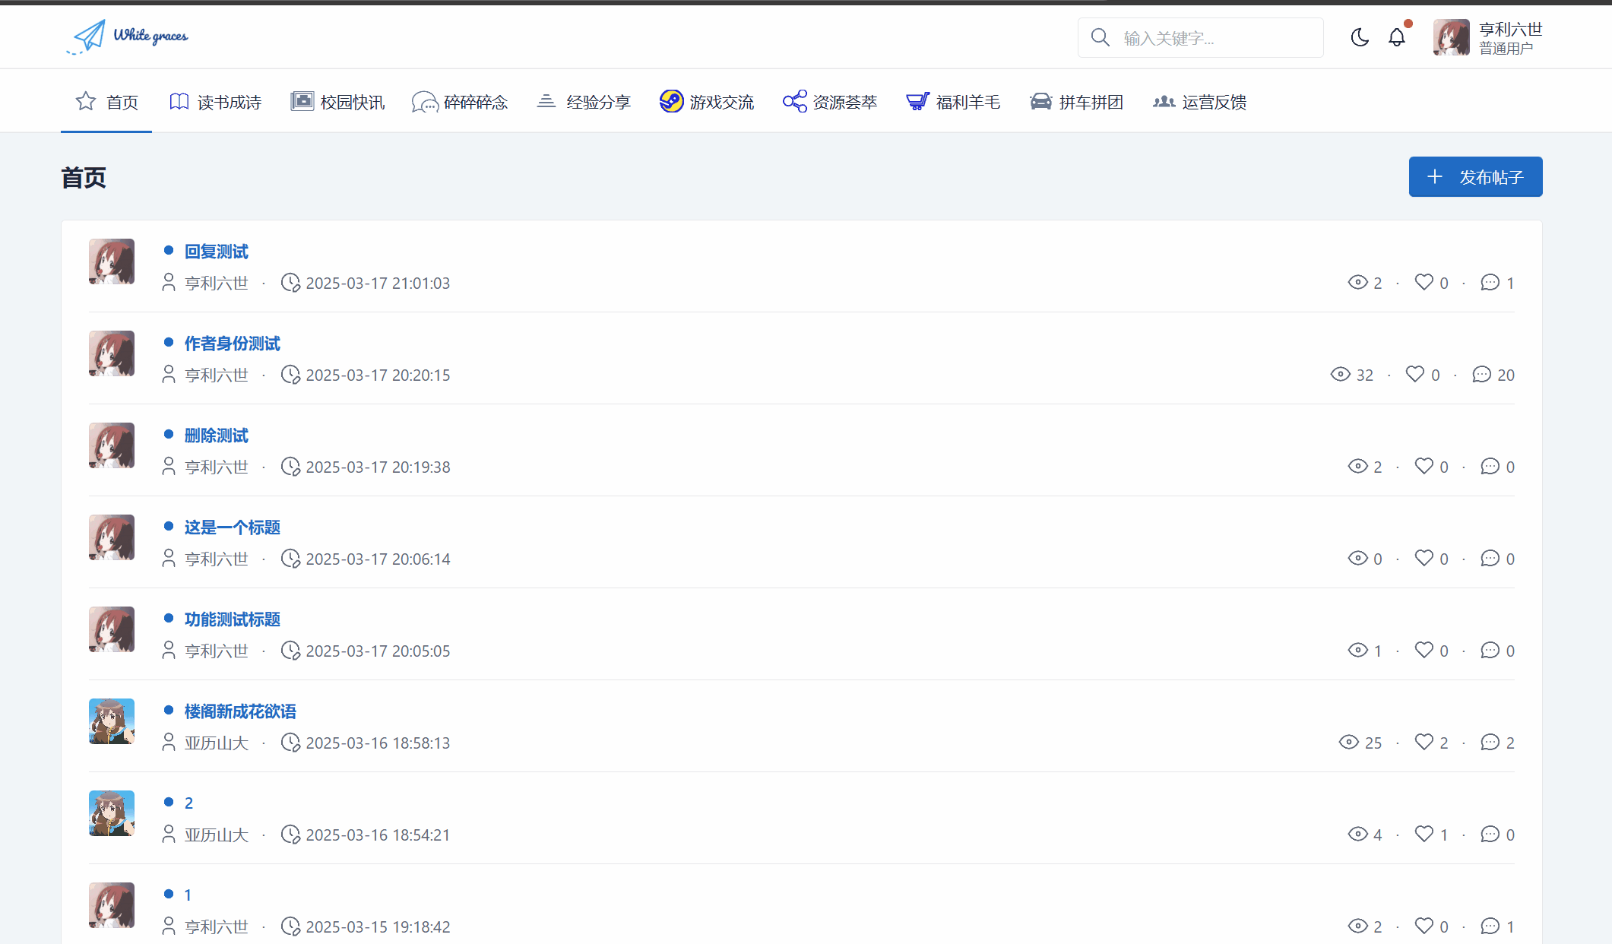Open the post titled 回复测试
1612x944 pixels.
(x=217, y=252)
